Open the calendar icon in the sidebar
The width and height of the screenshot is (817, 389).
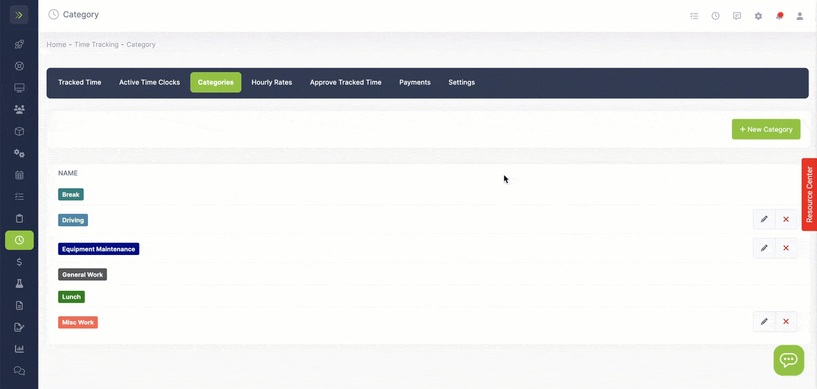(19, 175)
